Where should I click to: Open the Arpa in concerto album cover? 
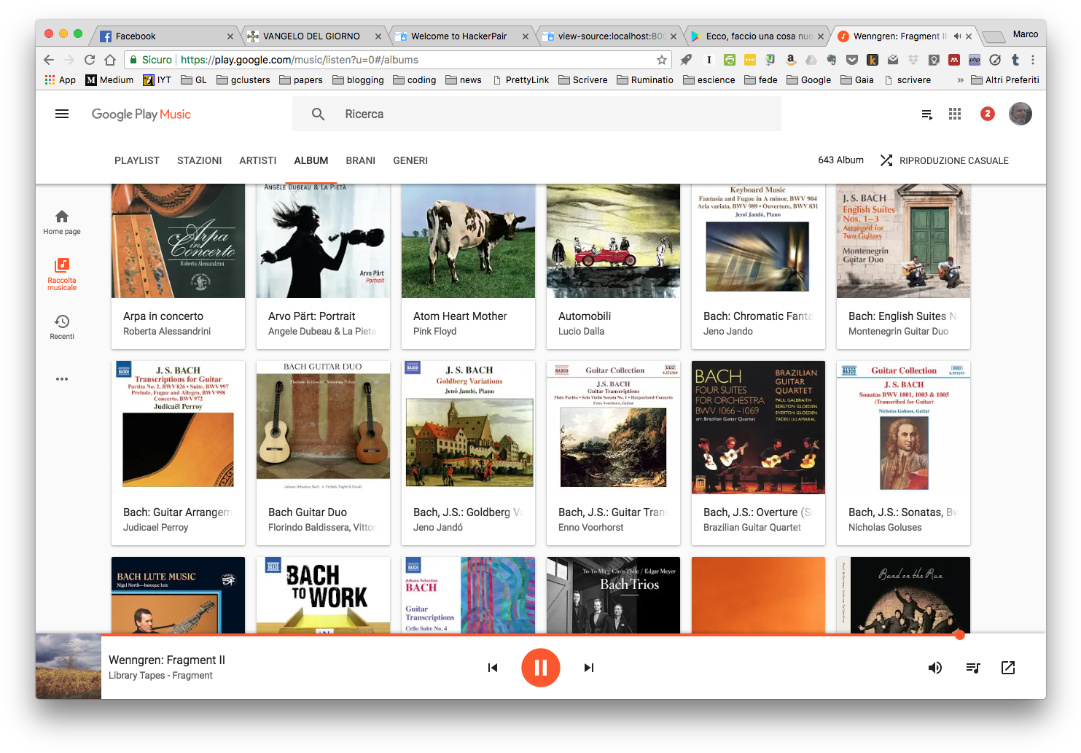178,241
